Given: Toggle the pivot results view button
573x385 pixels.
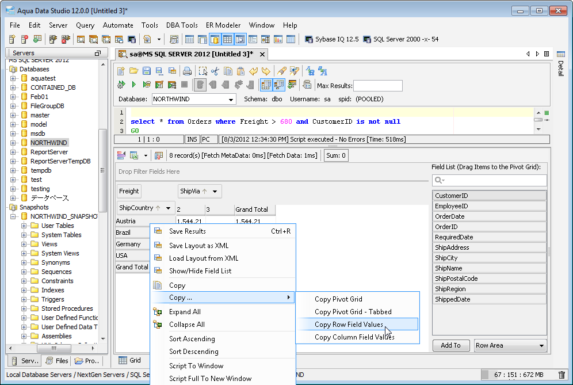Looking at the screenshot, I should pyautogui.click(x=278, y=85).
